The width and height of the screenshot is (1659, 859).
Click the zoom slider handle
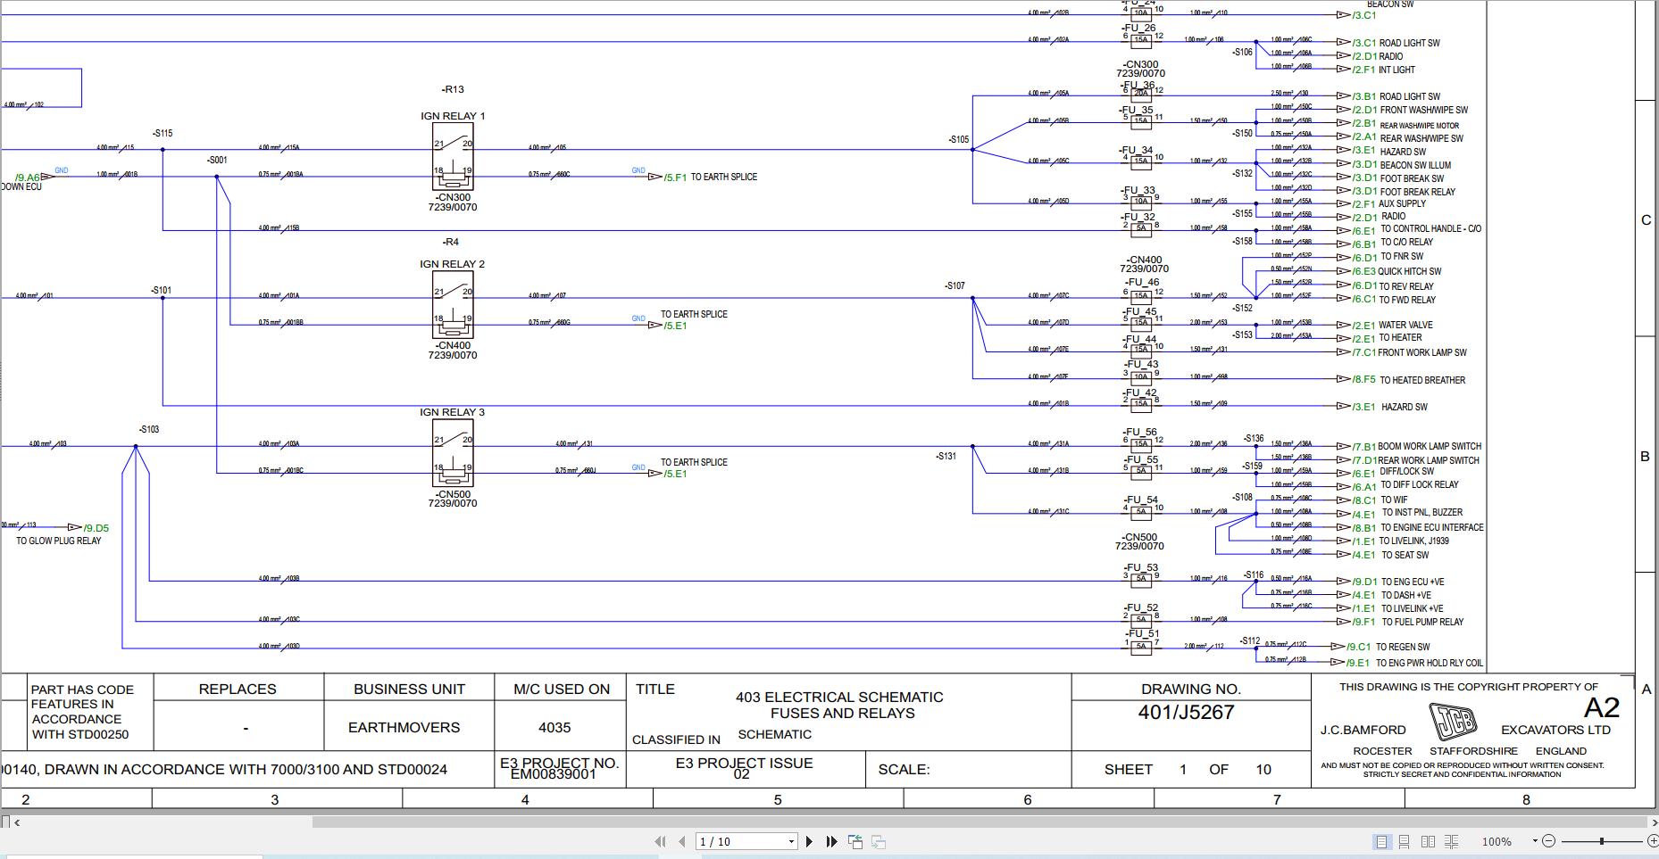point(1602,840)
